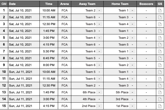Sort by the Date column header
Image resolution: width=165 pixels, height=110 pixels.
(x=12, y=4)
